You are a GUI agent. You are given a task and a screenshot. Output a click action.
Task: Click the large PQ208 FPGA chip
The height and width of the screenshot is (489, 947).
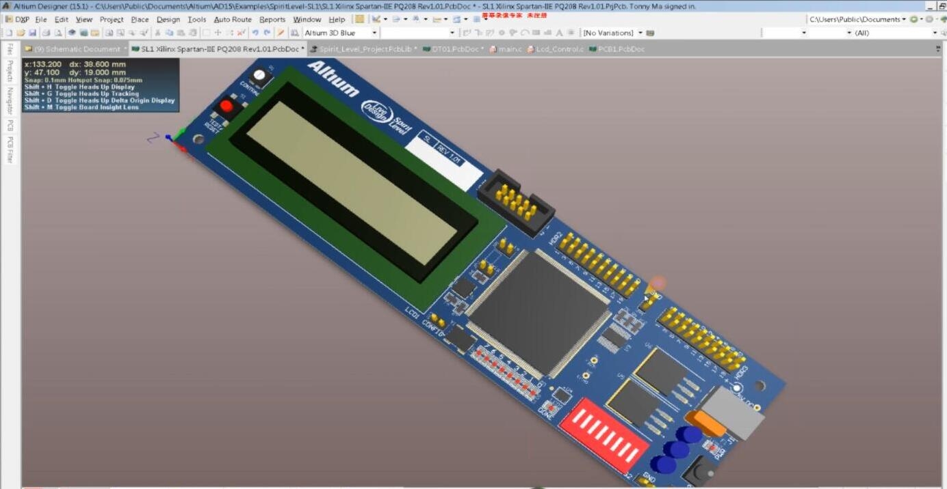[537, 313]
